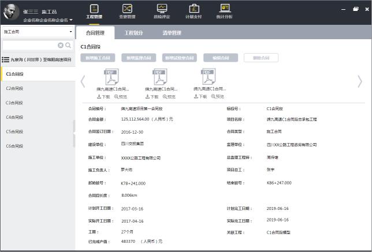Download the first PDF contract (下载)

pyautogui.click(x=103, y=97)
